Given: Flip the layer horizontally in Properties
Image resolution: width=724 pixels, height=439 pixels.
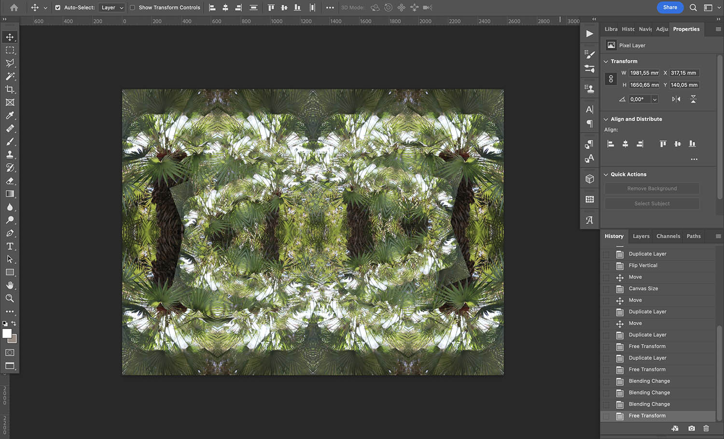Looking at the screenshot, I should 676,98.
